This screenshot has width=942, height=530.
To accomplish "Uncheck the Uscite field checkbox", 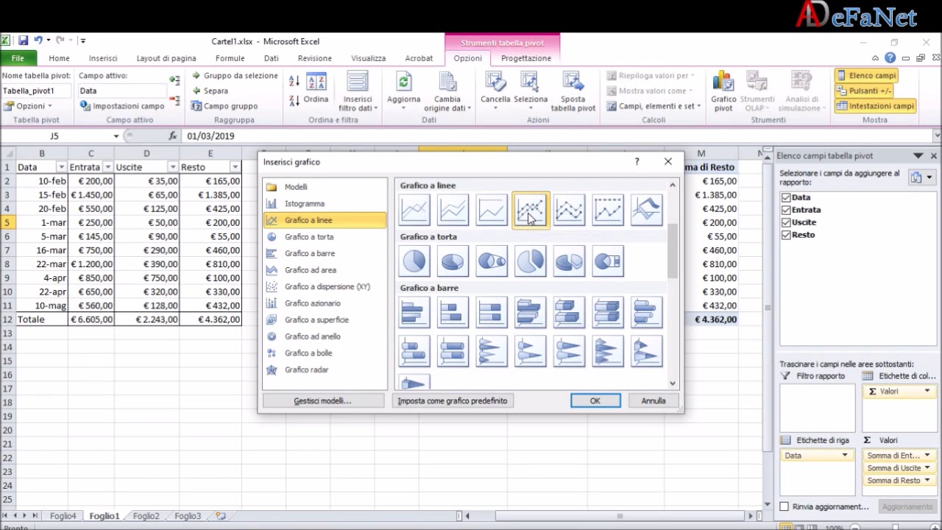I will [x=786, y=222].
